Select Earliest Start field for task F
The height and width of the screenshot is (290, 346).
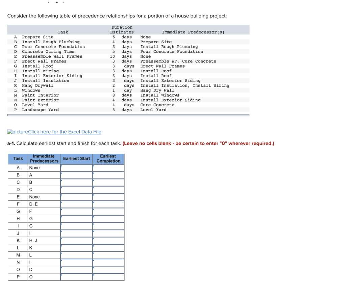pyautogui.click(x=76, y=204)
